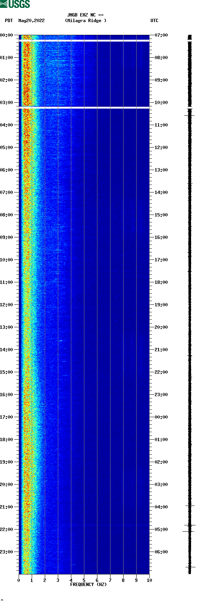Select the station title 'JMGB EHZ NC --'

pos(85,15)
